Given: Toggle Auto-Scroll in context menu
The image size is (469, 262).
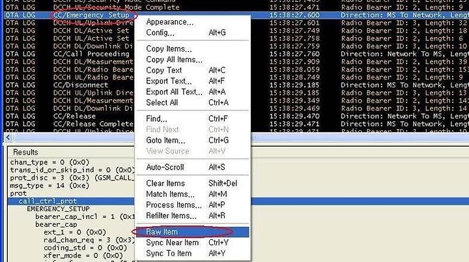Looking at the screenshot, I should click(x=165, y=167).
